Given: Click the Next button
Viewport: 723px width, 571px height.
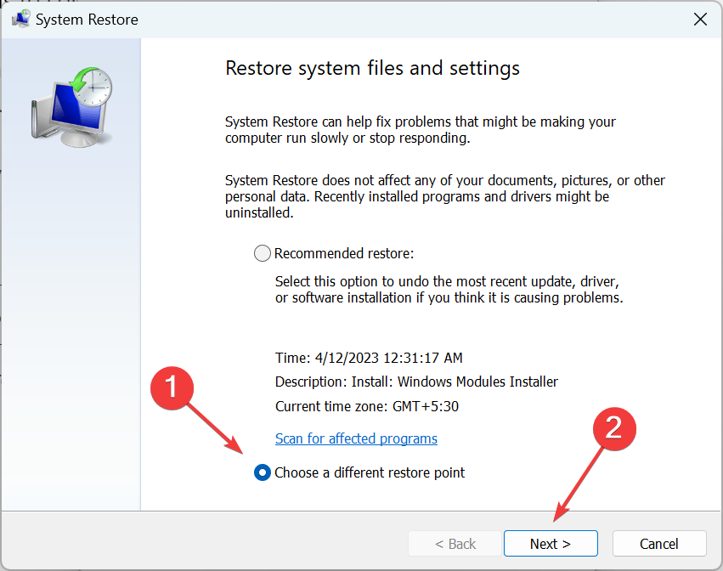Looking at the screenshot, I should pyautogui.click(x=551, y=543).
